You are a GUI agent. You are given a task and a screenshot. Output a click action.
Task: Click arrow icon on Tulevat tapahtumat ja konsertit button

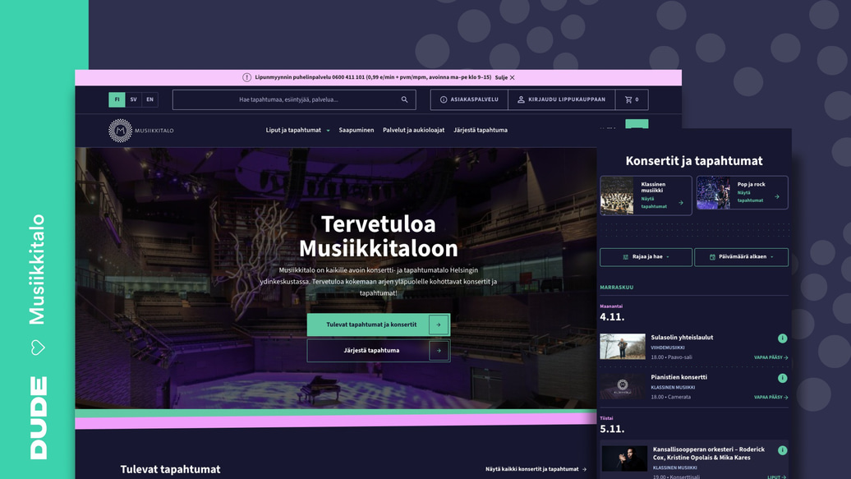point(439,325)
